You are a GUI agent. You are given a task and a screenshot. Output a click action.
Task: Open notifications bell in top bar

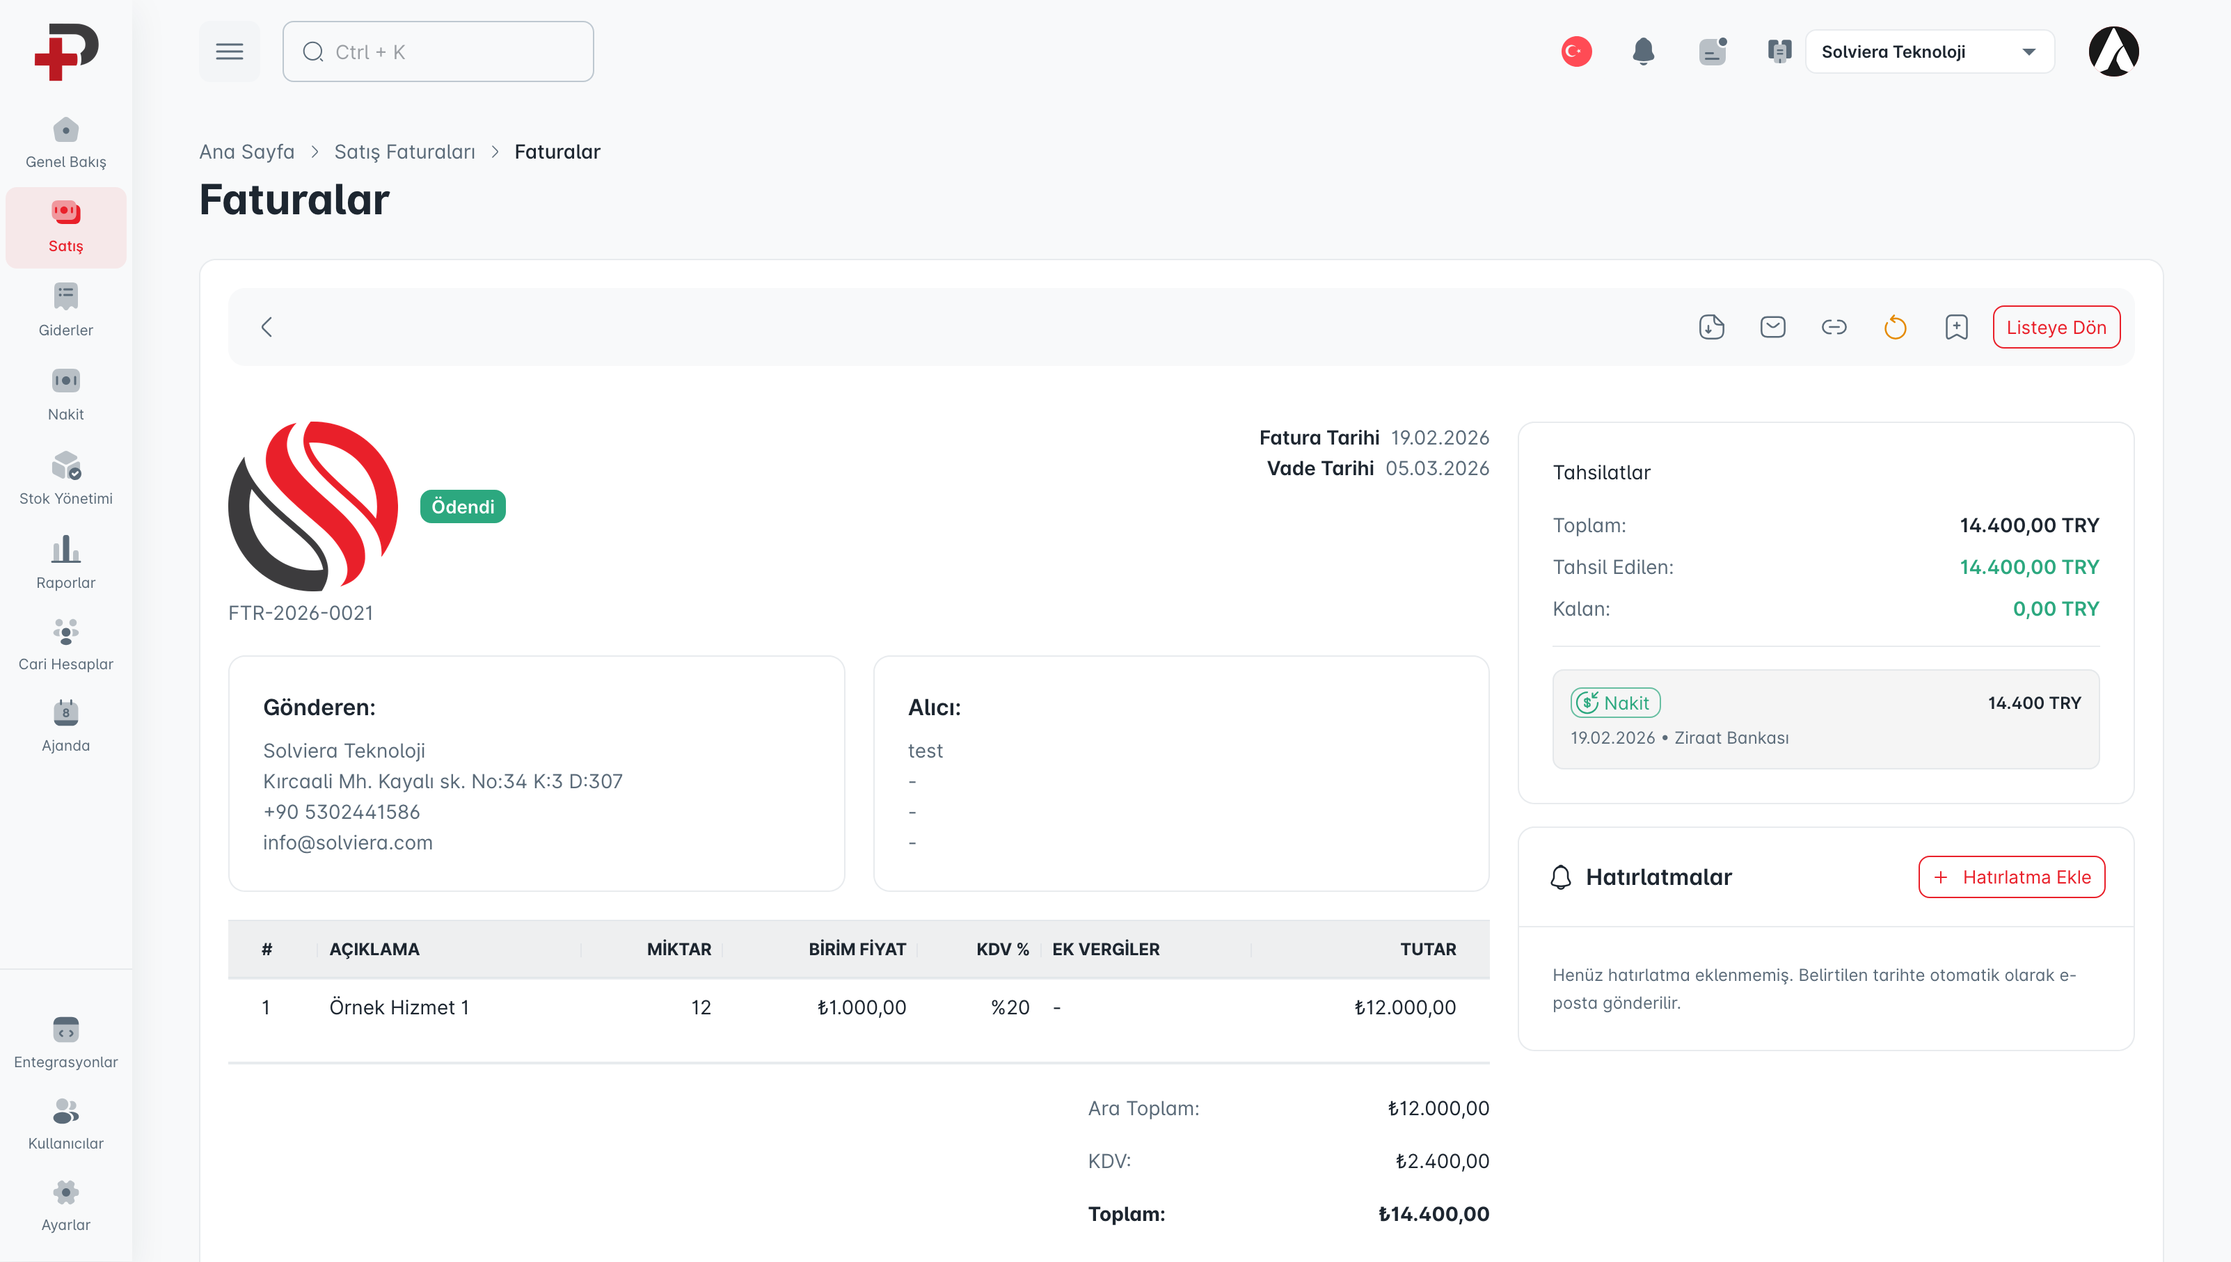1644,51
